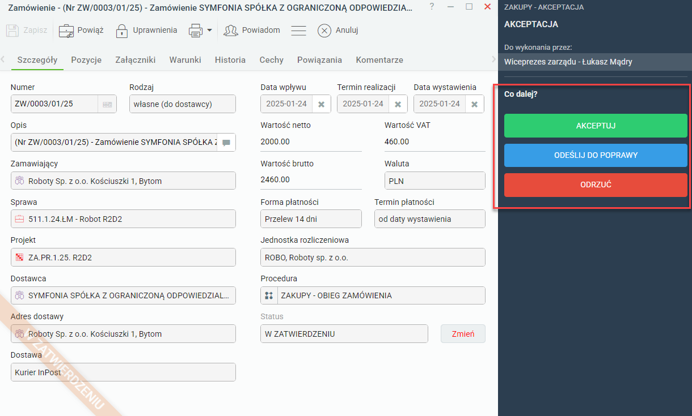The width and height of the screenshot is (692, 416).
Task: Click Sprawa field Robot R2D2
Action: pos(123,219)
